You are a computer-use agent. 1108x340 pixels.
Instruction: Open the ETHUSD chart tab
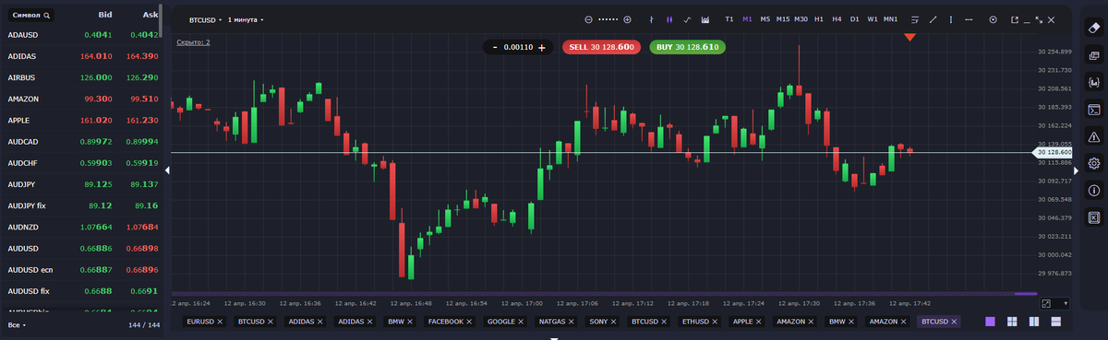click(699, 322)
